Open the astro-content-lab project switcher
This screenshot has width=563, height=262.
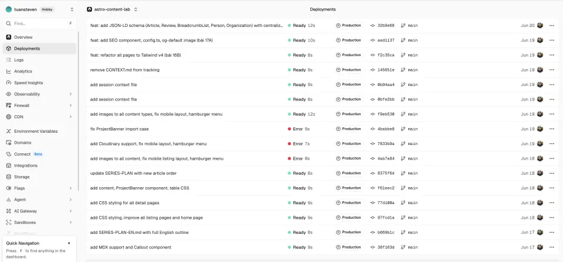click(x=135, y=10)
